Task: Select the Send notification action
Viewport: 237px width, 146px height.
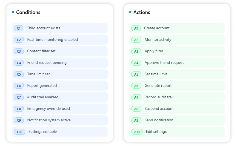Action: pyautogui.click(x=159, y=120)
